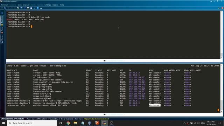Click the blue circle help toolbar icon
The width and height of the screenshot is (224, 126).
point(38,8)
